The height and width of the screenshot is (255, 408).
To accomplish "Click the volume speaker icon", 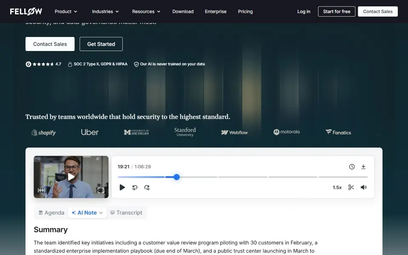I will (x=363, y=187).
